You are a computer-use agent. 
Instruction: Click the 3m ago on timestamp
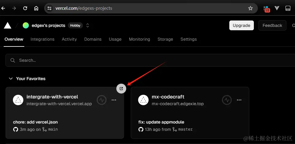30,129
